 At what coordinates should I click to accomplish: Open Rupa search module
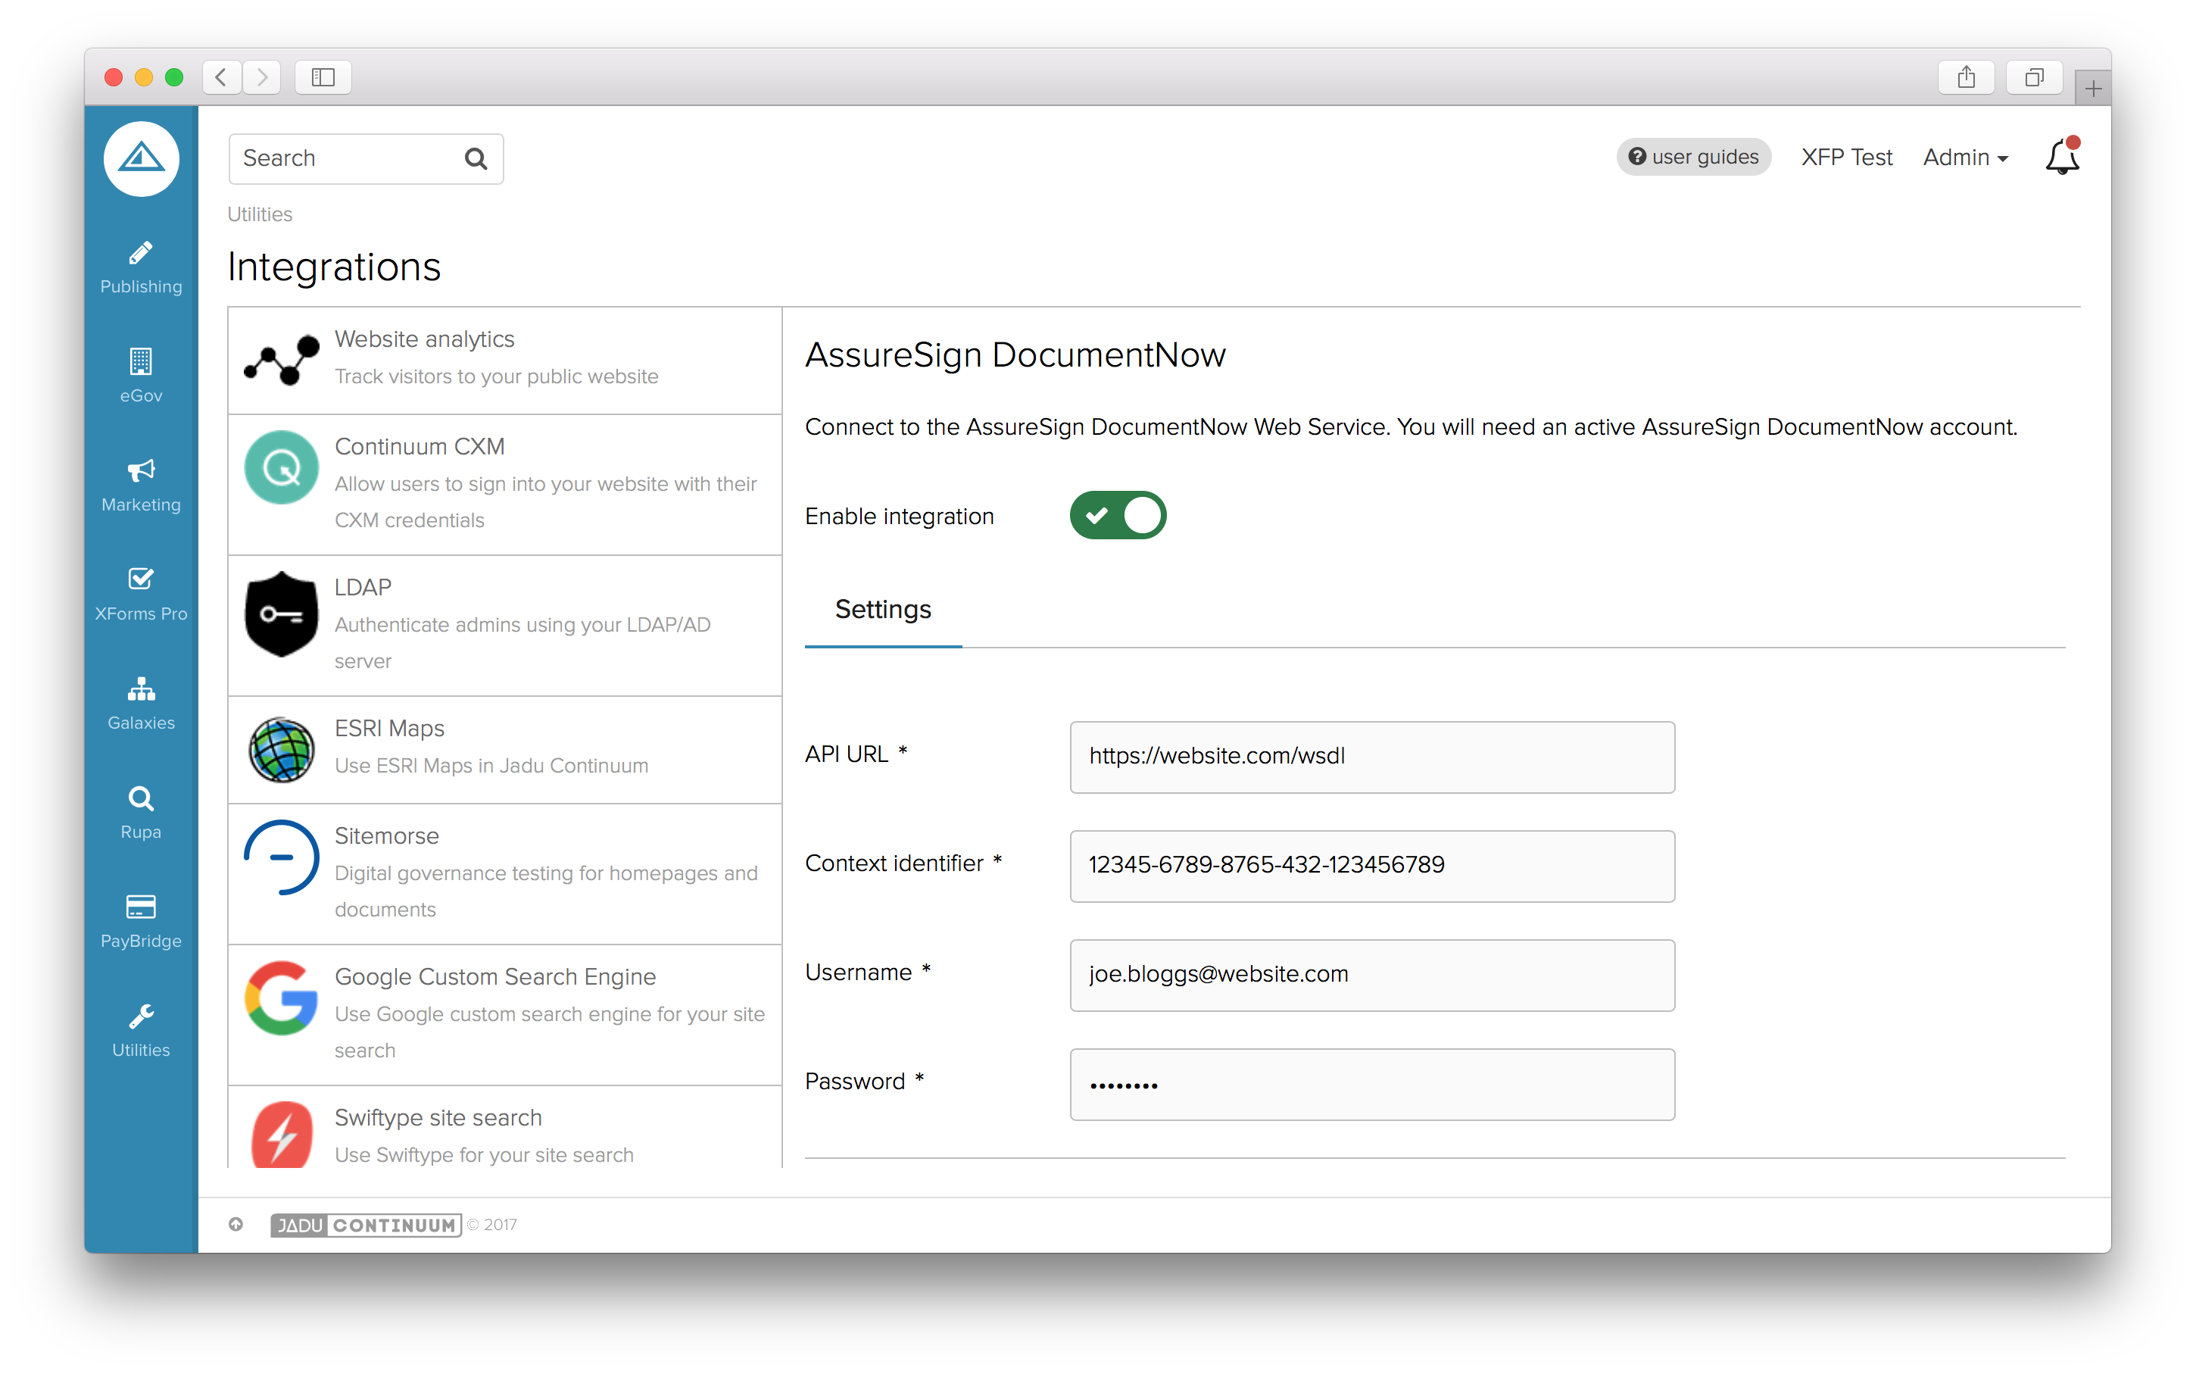pos(141,811)
